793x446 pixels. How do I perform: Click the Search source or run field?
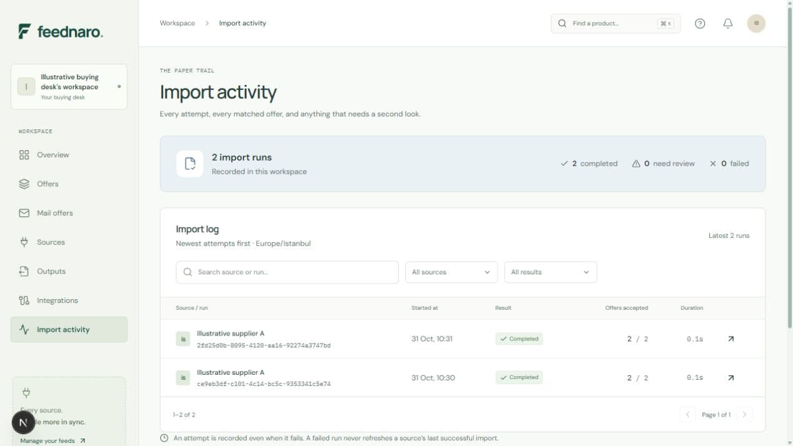287,272
